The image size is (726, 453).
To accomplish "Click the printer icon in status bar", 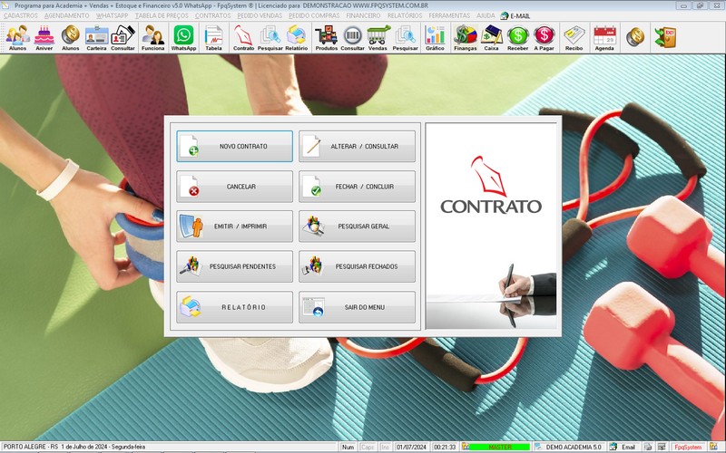I will [648, 447].
